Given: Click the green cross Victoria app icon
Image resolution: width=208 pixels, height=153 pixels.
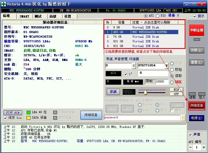Looking at the screenshot, I should click(x=4, y=4).
